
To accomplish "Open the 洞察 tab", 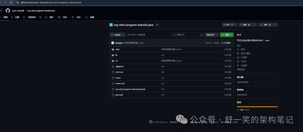I will pos(90,17).
